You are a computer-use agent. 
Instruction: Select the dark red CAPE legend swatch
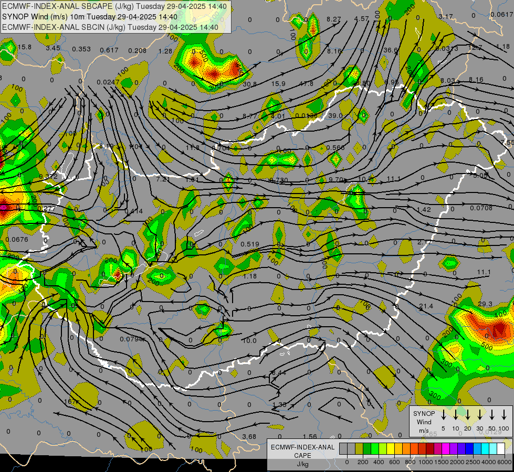coord(430,449)
